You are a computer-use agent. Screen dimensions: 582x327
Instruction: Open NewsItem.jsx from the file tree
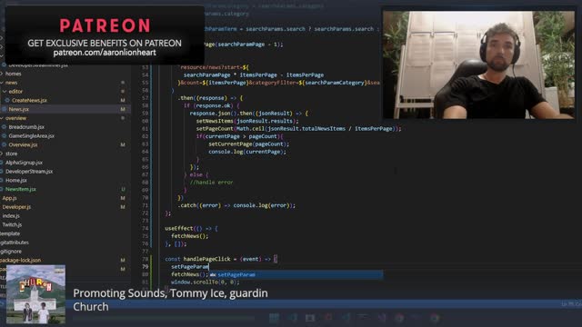(20, 189)
